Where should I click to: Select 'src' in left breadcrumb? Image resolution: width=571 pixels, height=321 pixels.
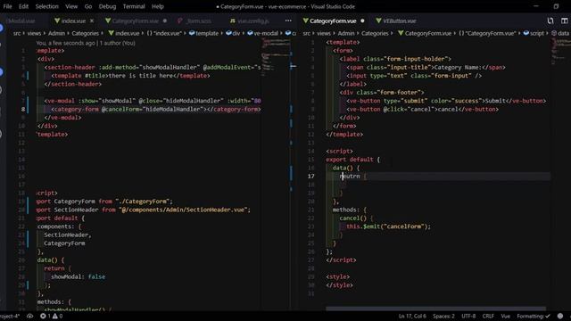coord(17,34)
